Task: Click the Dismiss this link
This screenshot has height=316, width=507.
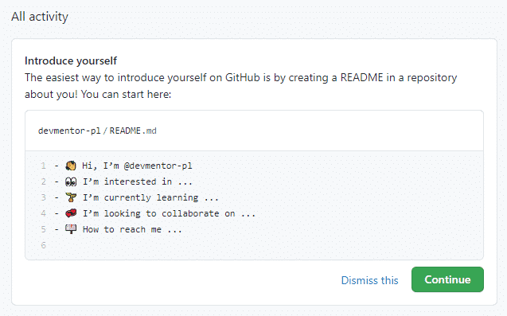Action: point(369,280)
